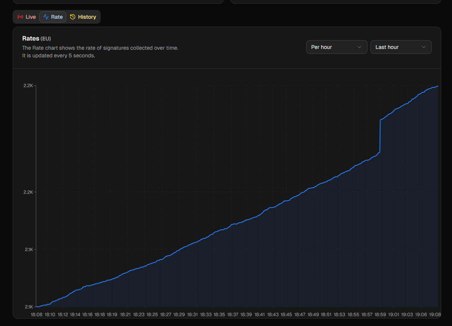Click the 18:45 time axis label
The width and height of the screenshot is (452, 326).
coord(286,315)
